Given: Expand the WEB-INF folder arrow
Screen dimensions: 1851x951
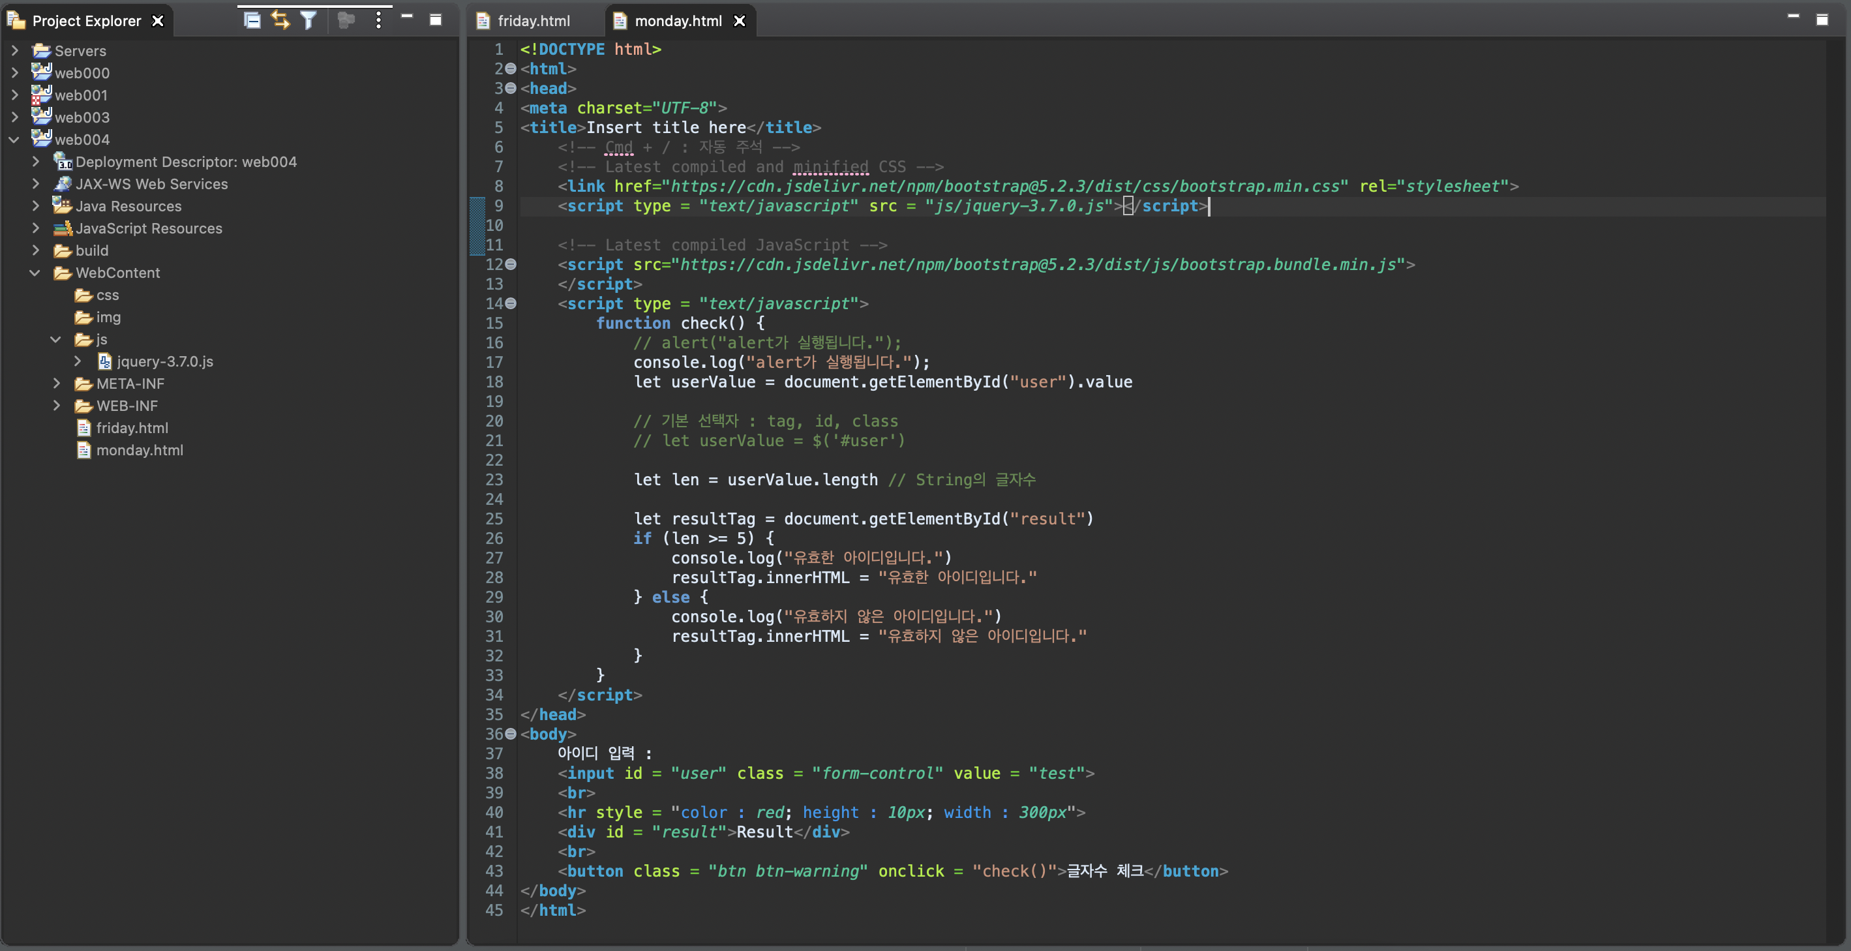Looking at the screenshot, I should (x=56, y=406).
